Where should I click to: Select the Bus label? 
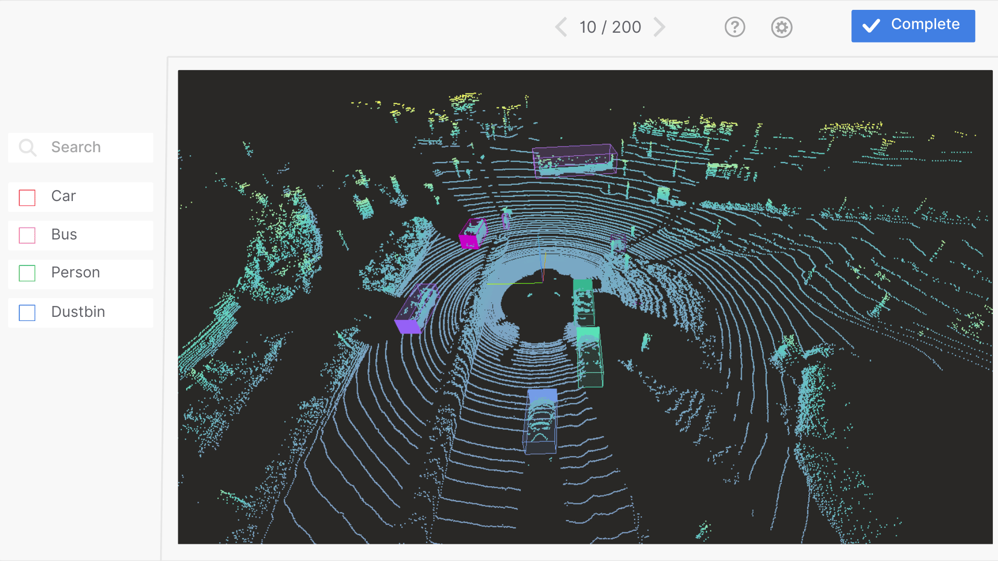pyautogui.click(x=64, y=235)
